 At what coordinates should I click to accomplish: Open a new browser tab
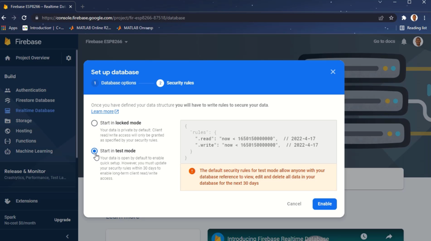coord(82,7)
